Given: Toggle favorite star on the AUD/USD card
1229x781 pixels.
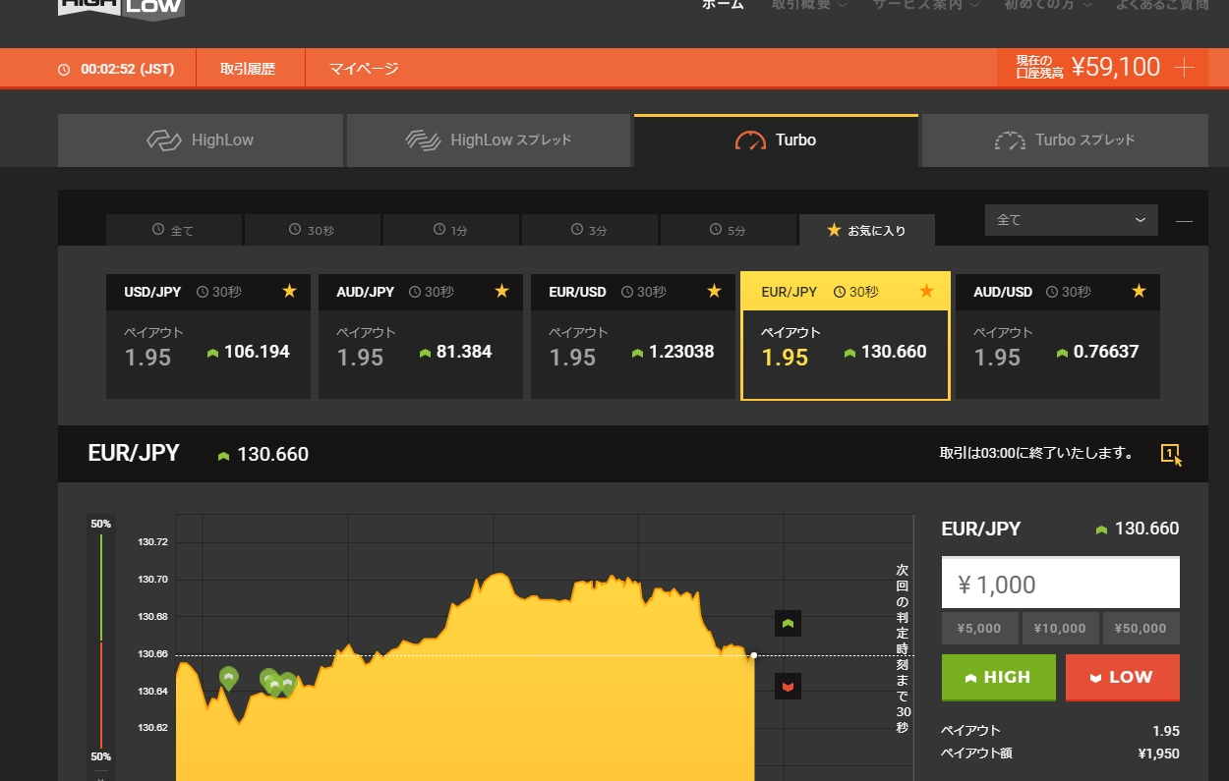Looking at the screenshot, I should (1139, 291).
